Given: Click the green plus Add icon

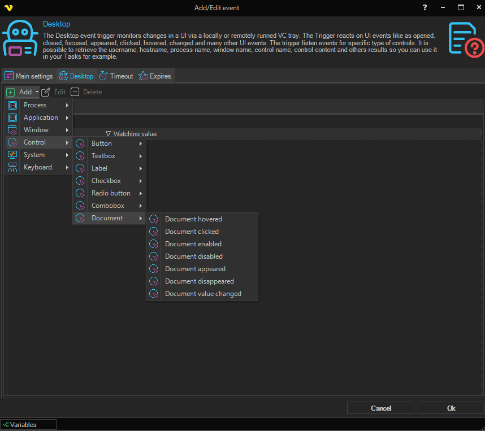Looking at the screenshot, I should tap(10, 92).
